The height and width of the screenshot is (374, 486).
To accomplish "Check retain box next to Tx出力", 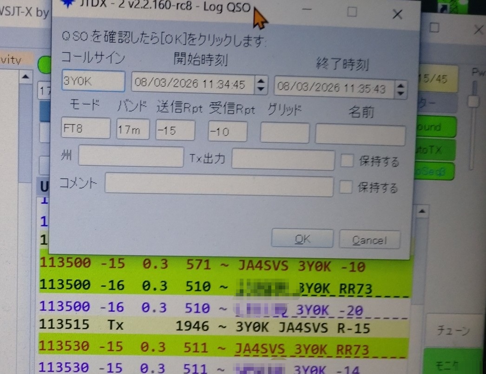I will point(347,160).
